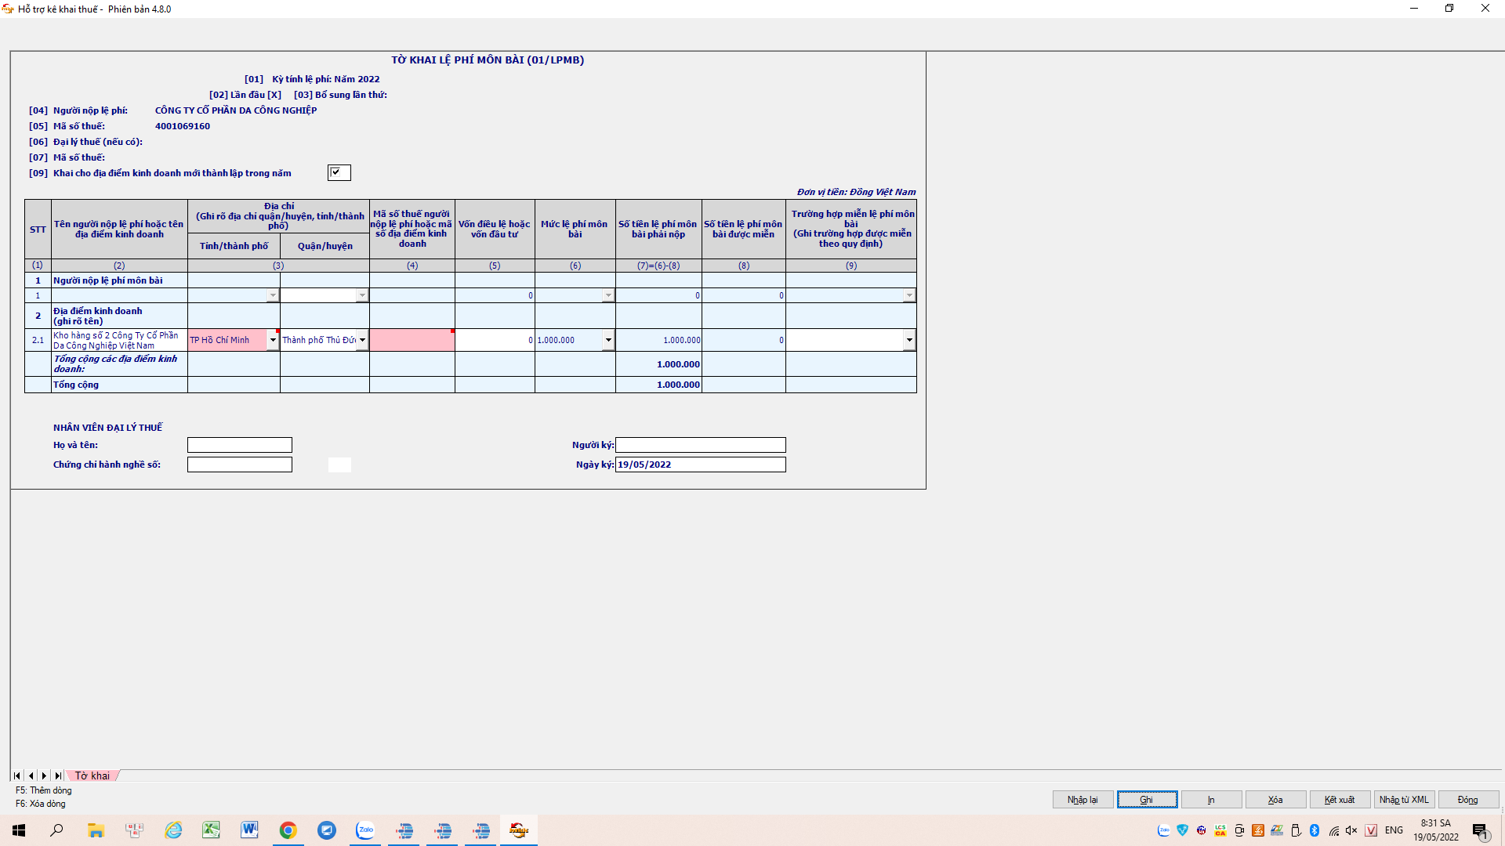Click Bluetooth icon in system tray
Screen dimensions: 1505x846
pyautogui.click(x=1315, y=830)
